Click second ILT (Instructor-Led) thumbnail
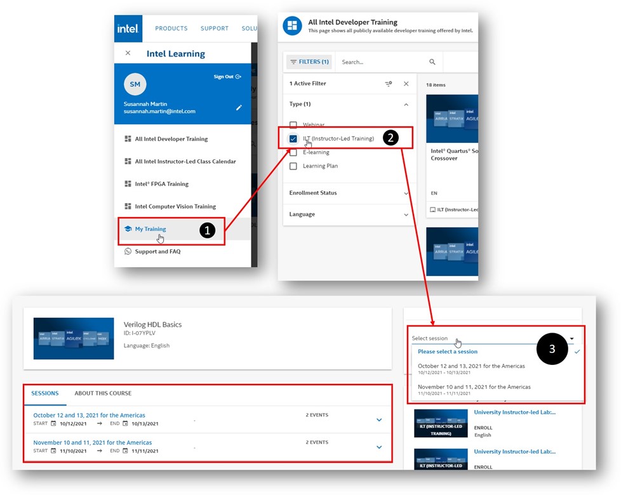621x495 pixels. click(441, 459)
